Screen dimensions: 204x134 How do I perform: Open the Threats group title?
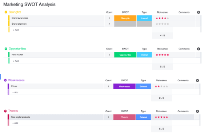tap(13, 111)
